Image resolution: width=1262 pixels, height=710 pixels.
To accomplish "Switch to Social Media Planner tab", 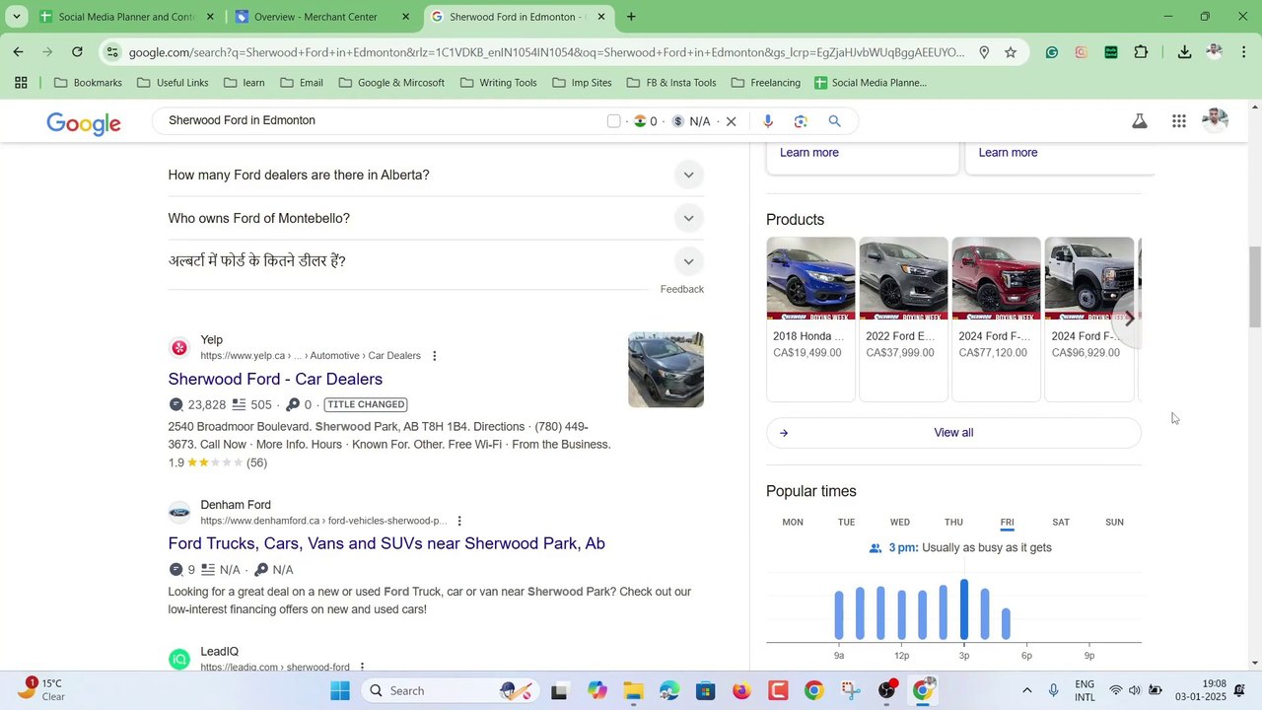I will pos(125,17).
